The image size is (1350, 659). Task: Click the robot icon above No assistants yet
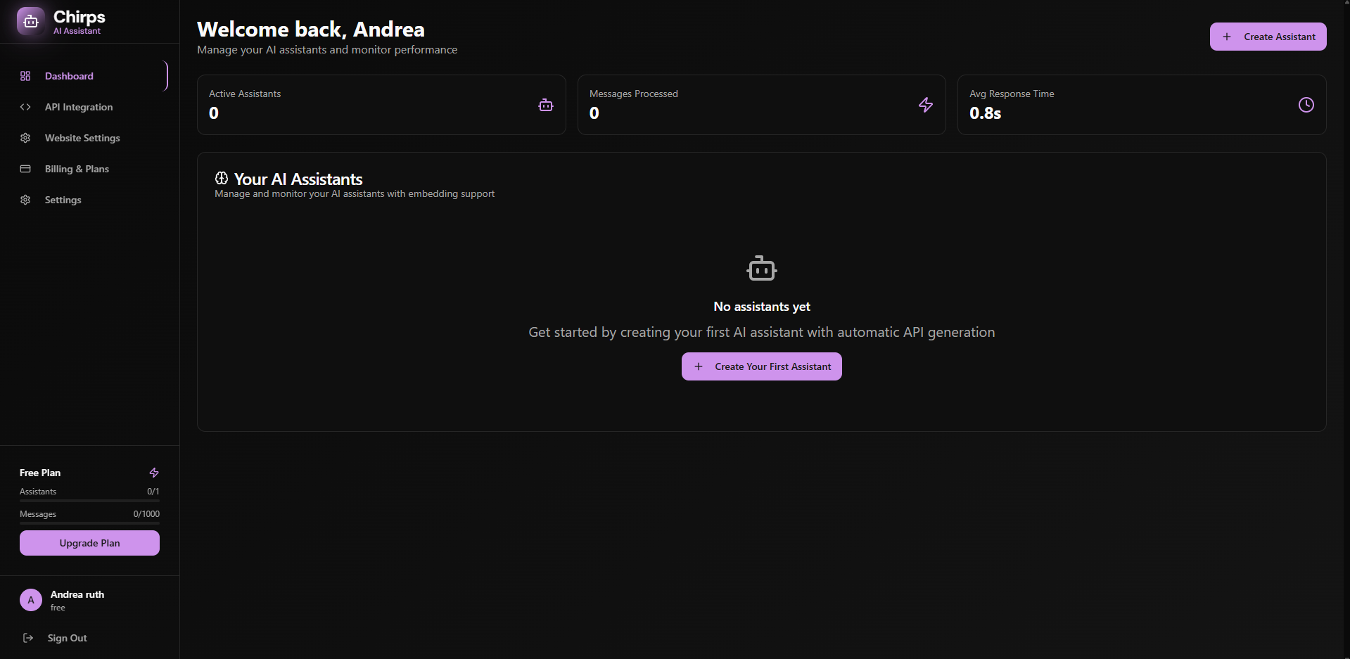pyautogui.click(x=762, y=268)
